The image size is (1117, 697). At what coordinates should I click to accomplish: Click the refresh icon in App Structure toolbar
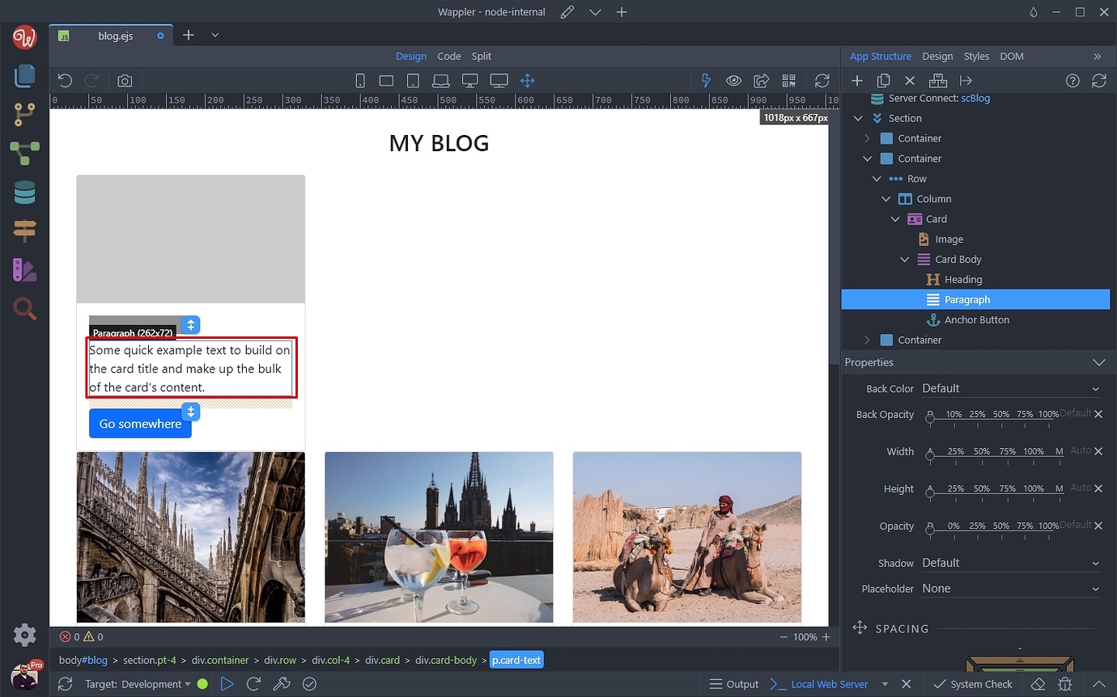pos(1098,80)
